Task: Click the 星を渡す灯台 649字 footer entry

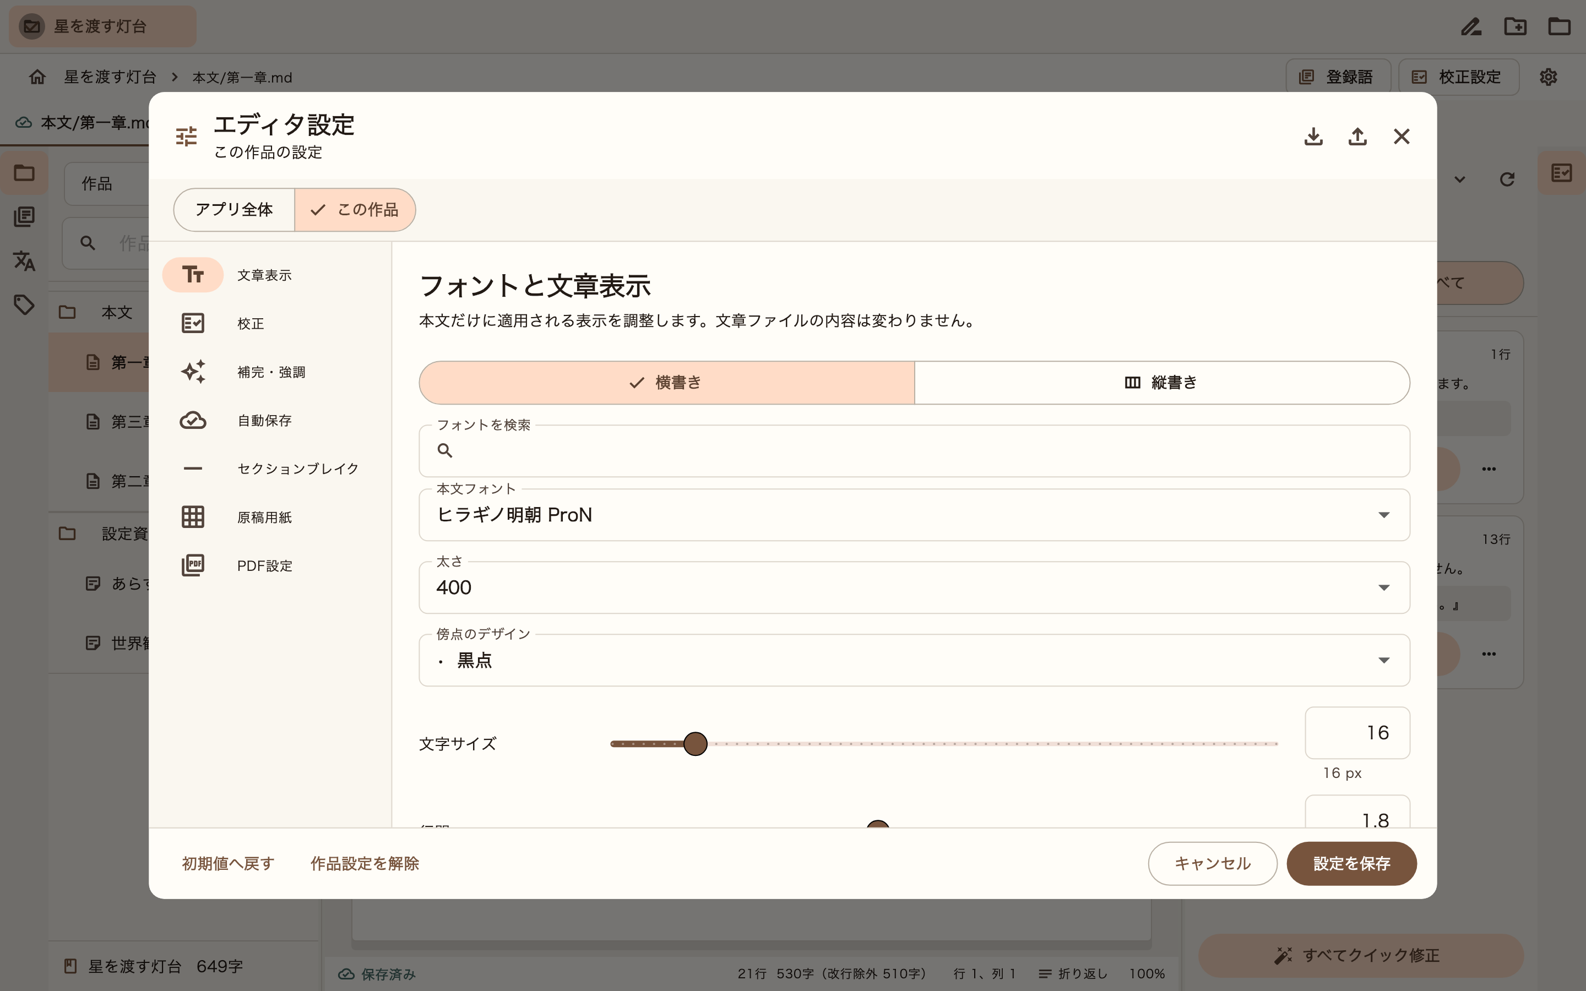Action: coord(153,966)
